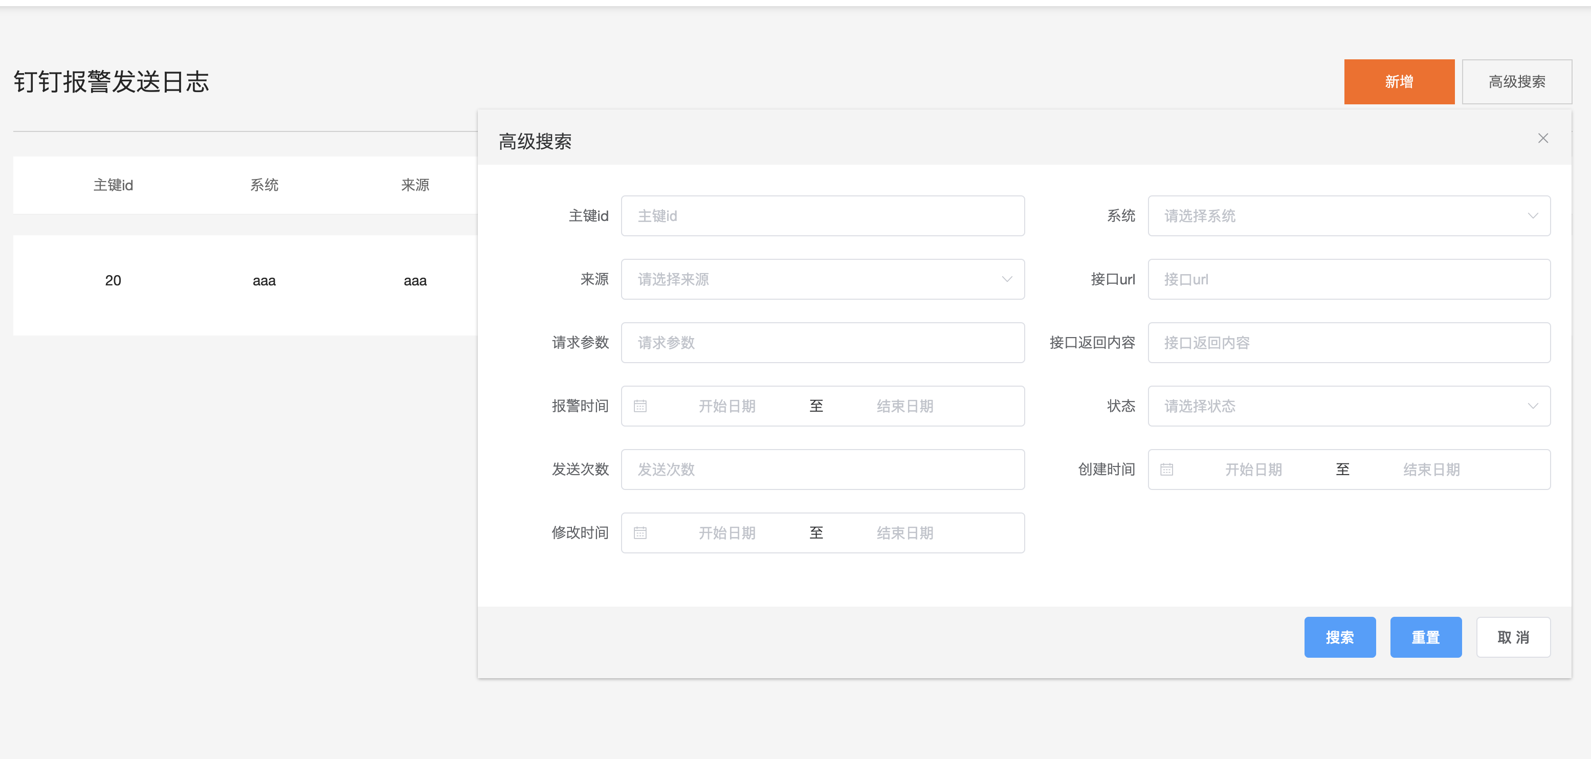
Task: Click the 高级搜索 panel heading
Action: click(535, 142)
